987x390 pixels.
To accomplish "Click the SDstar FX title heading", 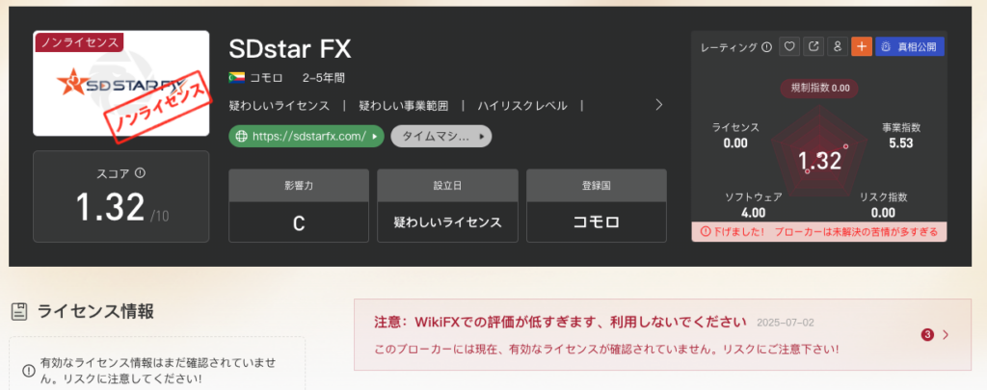I will [289, 48].
